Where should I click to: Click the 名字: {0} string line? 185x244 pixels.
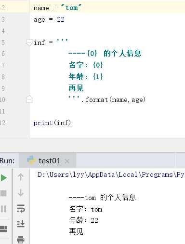click(x=86, y=65)
